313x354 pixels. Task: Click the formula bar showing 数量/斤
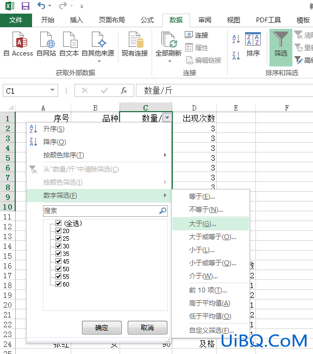click(x=224, y=90)
